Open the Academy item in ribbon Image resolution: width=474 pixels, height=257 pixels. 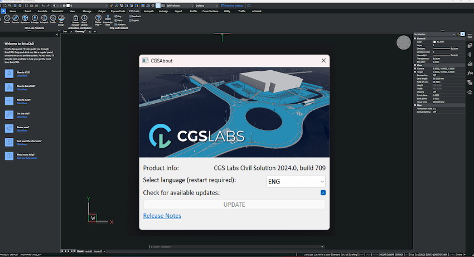coord(120,24)
